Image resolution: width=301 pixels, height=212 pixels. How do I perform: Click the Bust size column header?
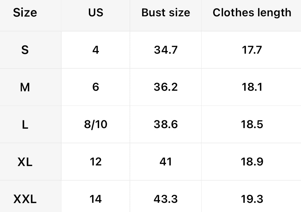point(166,13)
